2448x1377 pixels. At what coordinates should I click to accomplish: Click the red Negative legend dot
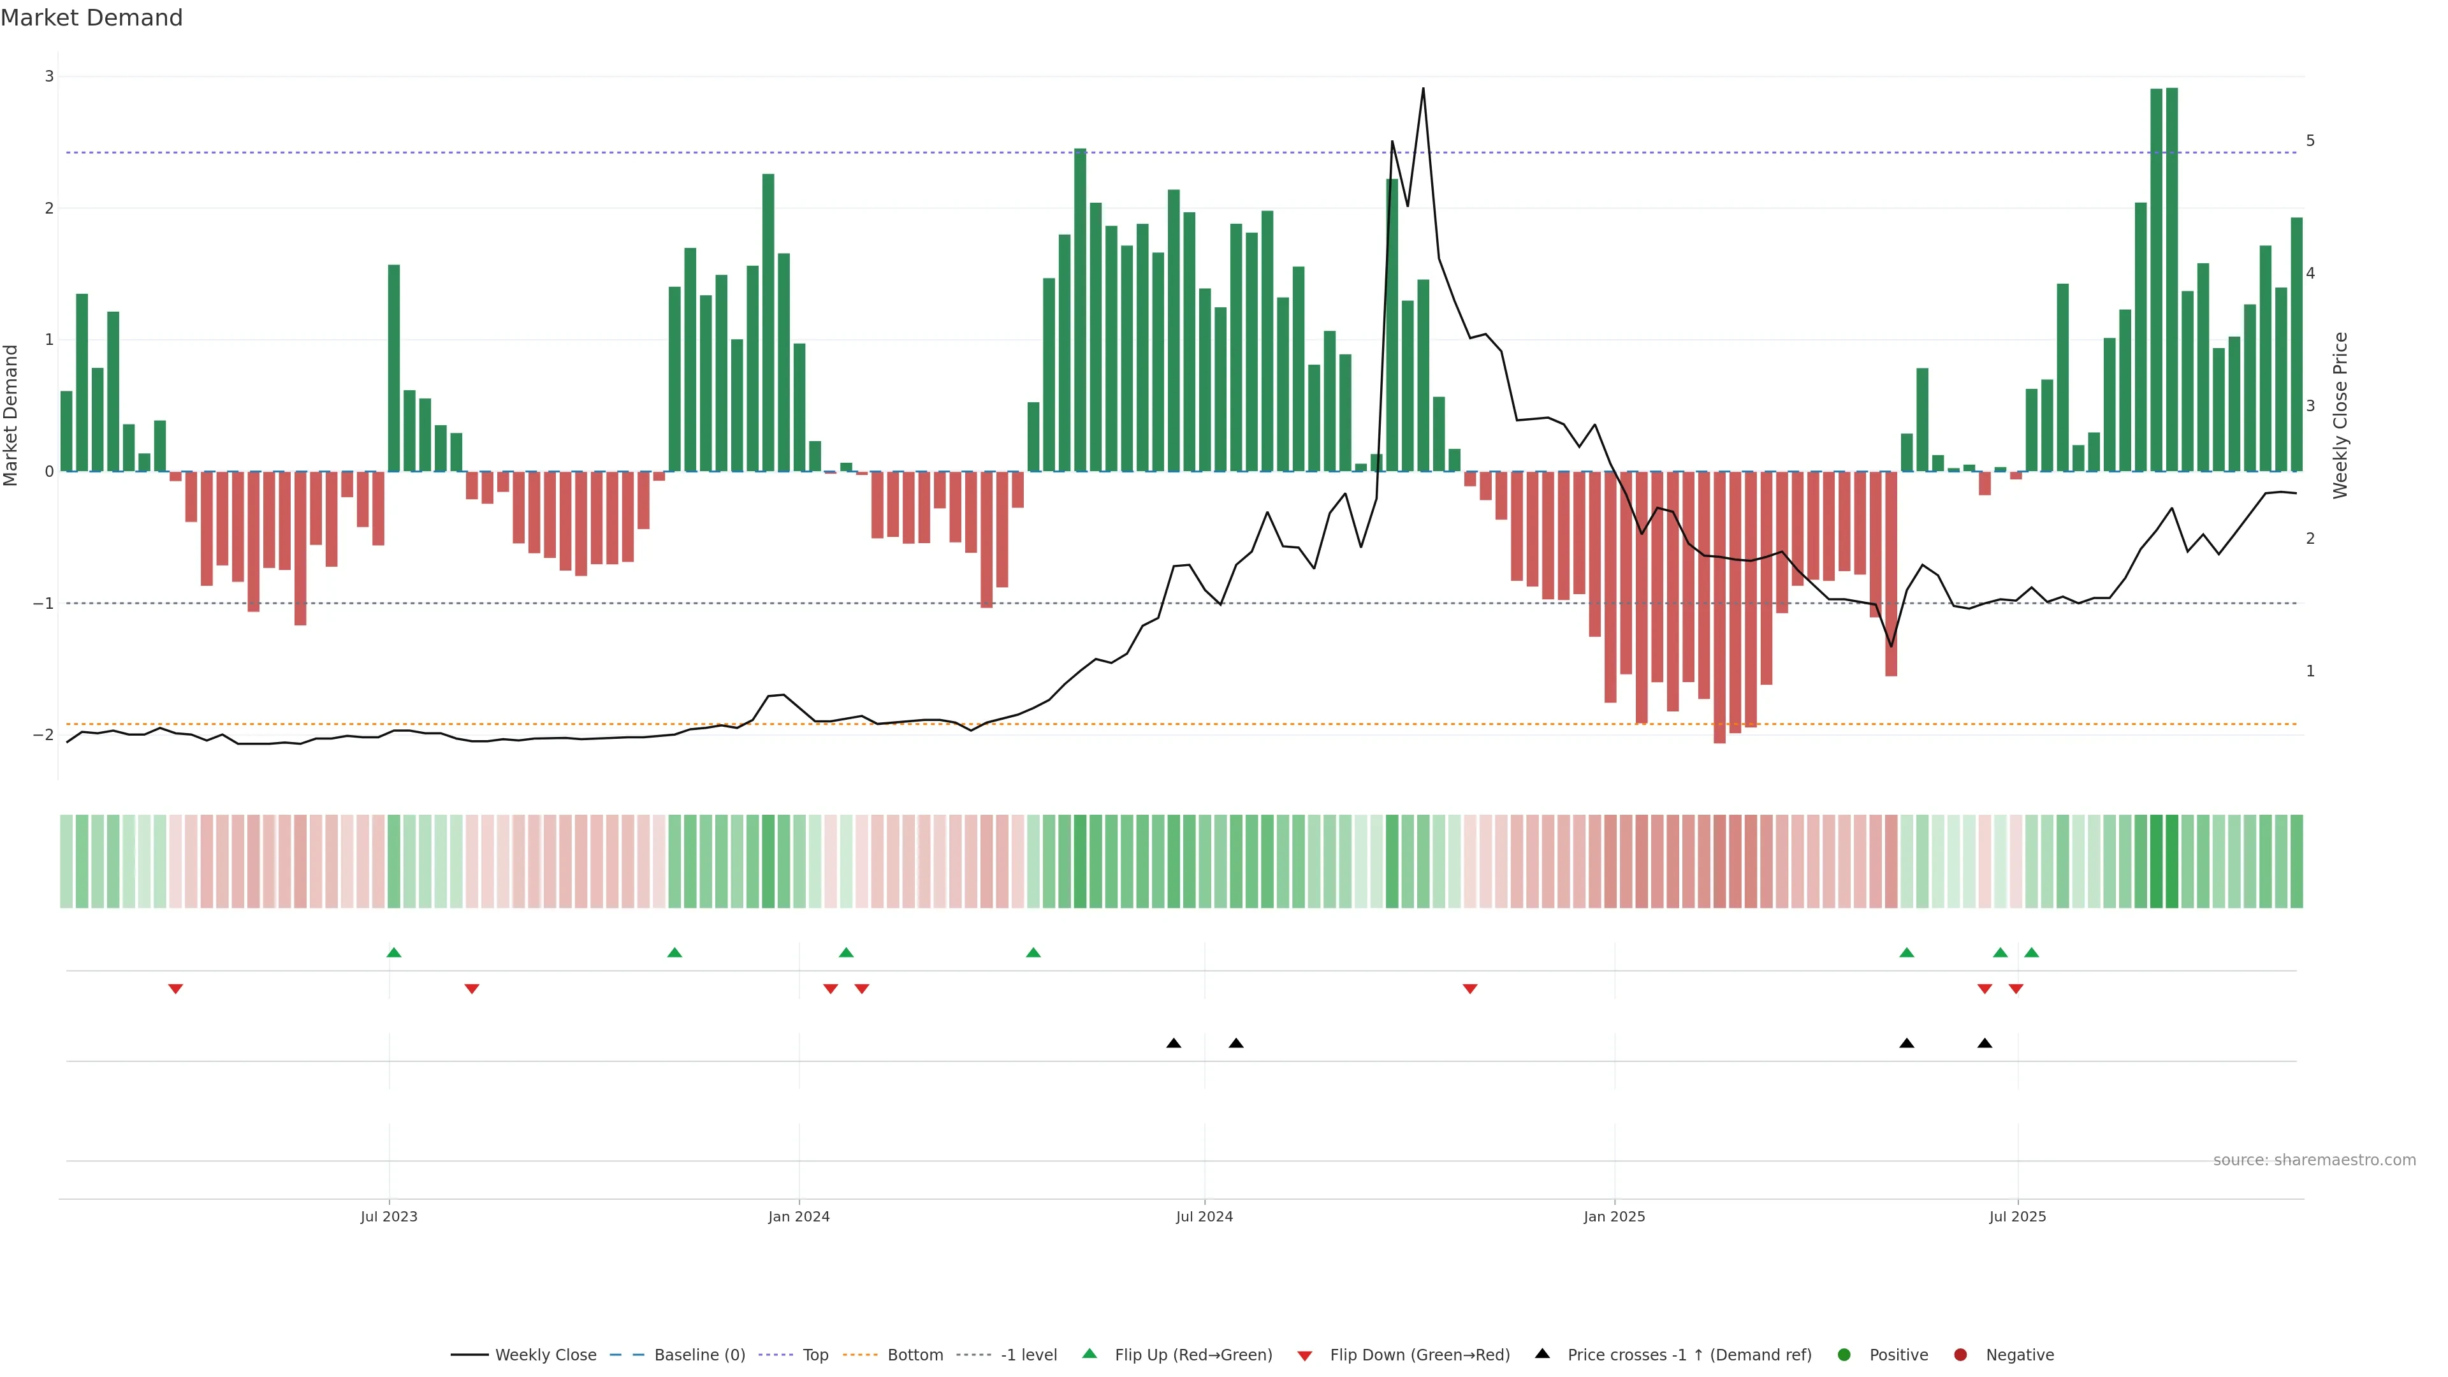coord(1960,1354)
